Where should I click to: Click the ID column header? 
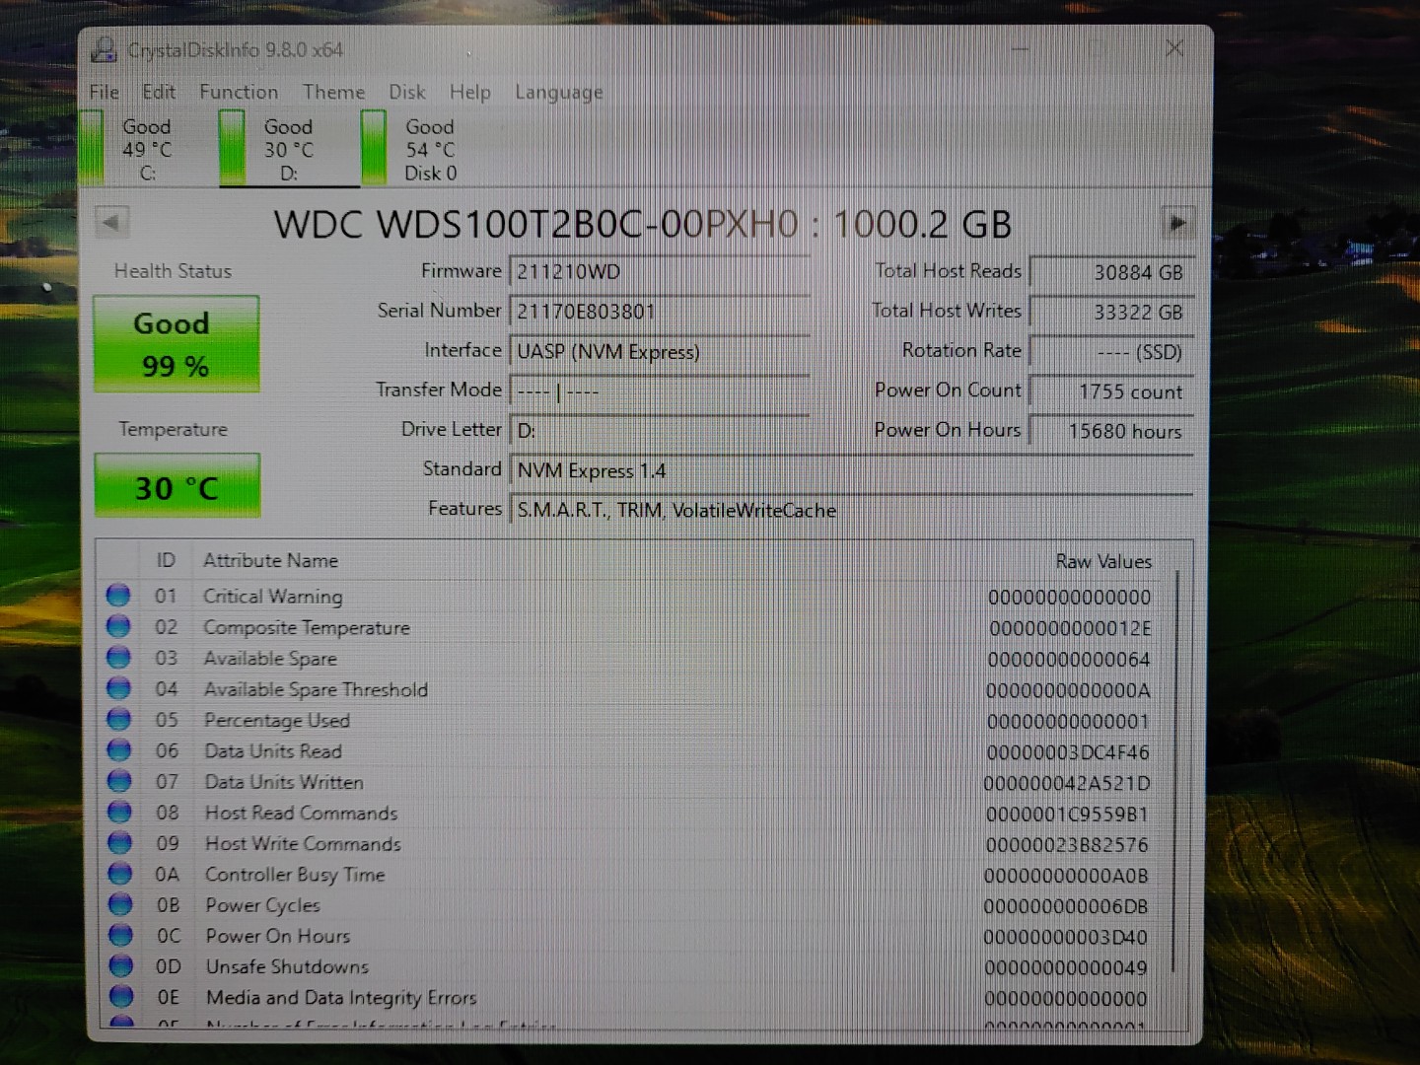(166, 560)
